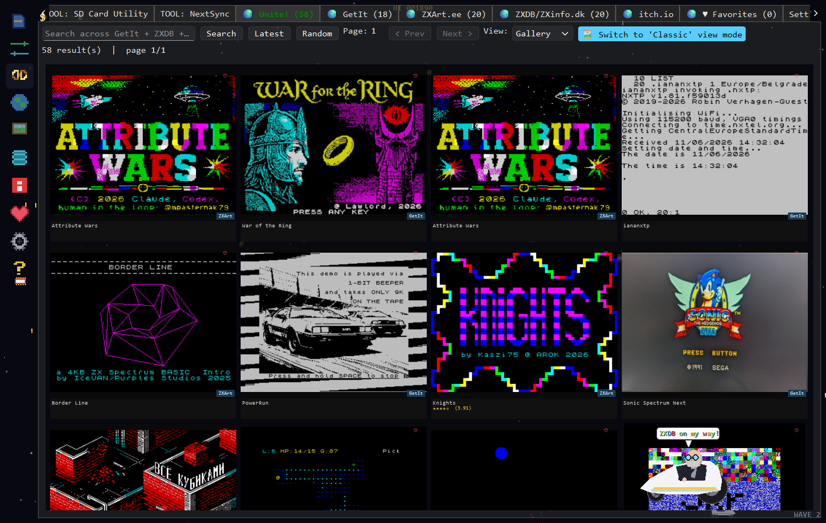The width and height of the screenshot is (826, 523).
Task: Expand the Gallery view dropdown
Action: pyautogui.click(x=542, y=34)
